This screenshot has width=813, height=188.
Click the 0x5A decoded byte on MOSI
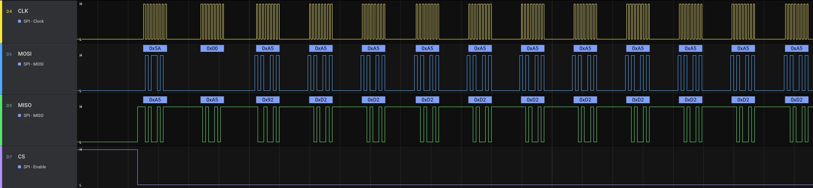click(155, 48)
